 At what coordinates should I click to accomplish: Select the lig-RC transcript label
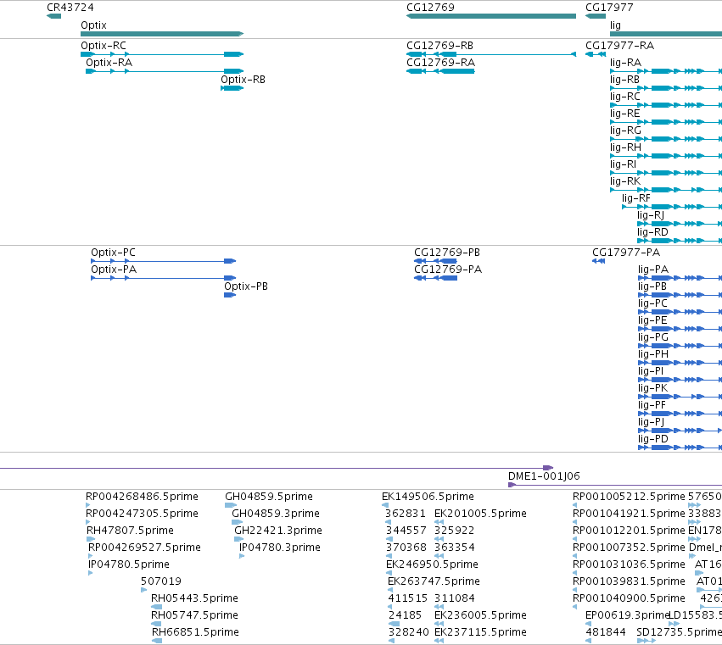[624, 97]
